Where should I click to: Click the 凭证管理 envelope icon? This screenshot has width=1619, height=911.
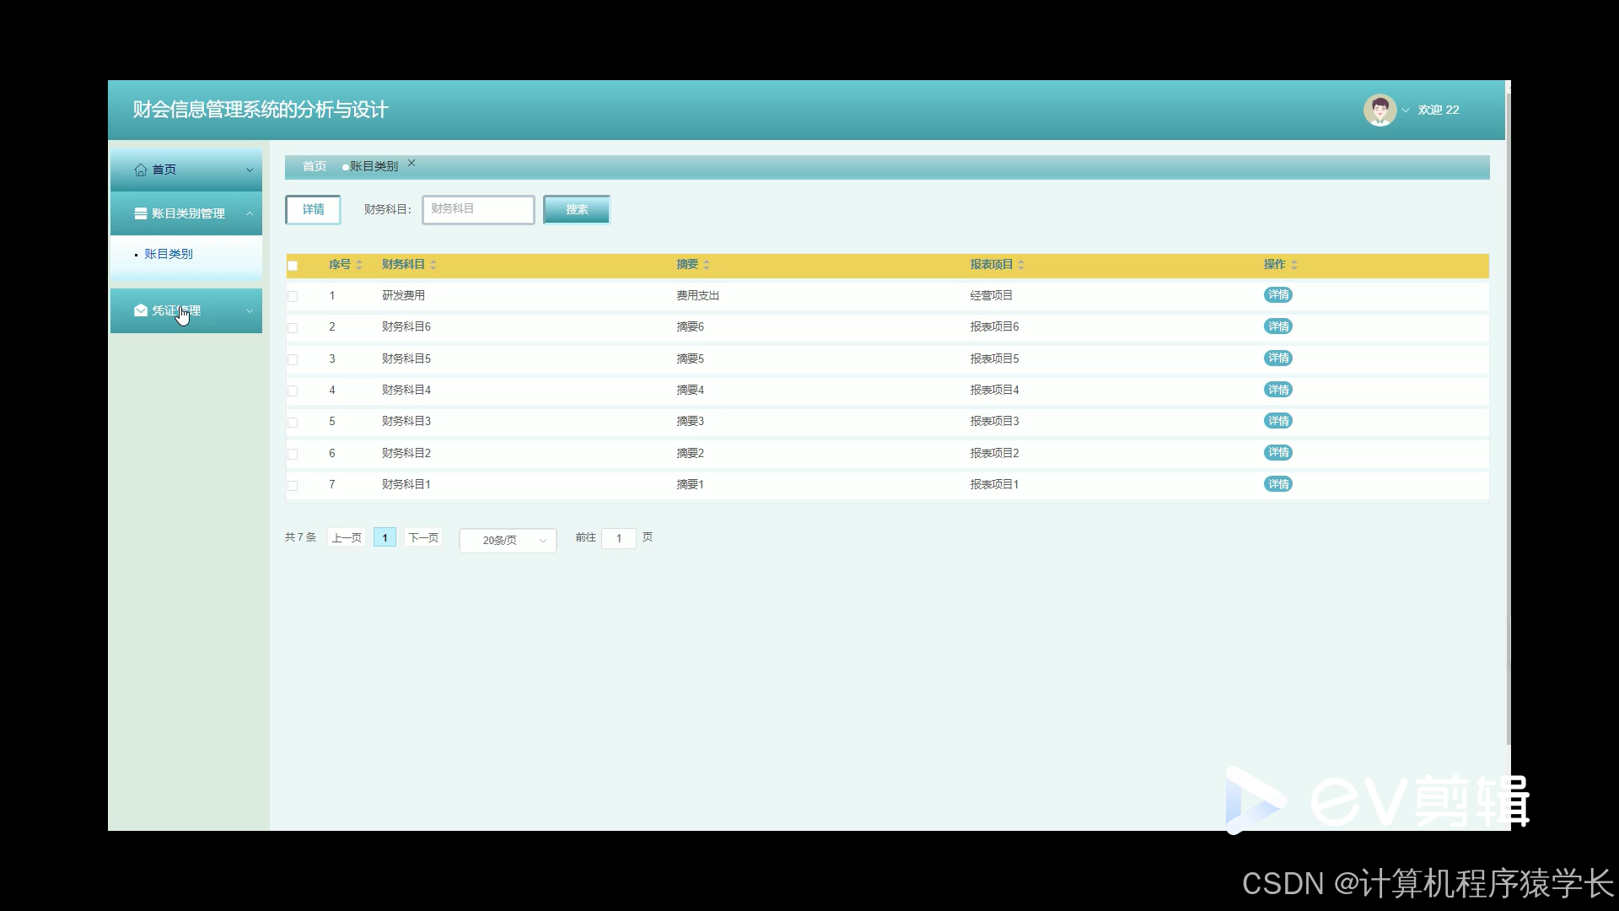pyautogui.click(x=141, y=310)
